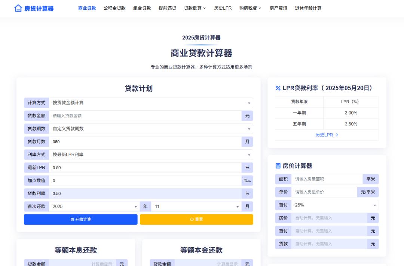
Task: Click the 房贷计算器 house logo icon
Action: (x=18, y=8)
